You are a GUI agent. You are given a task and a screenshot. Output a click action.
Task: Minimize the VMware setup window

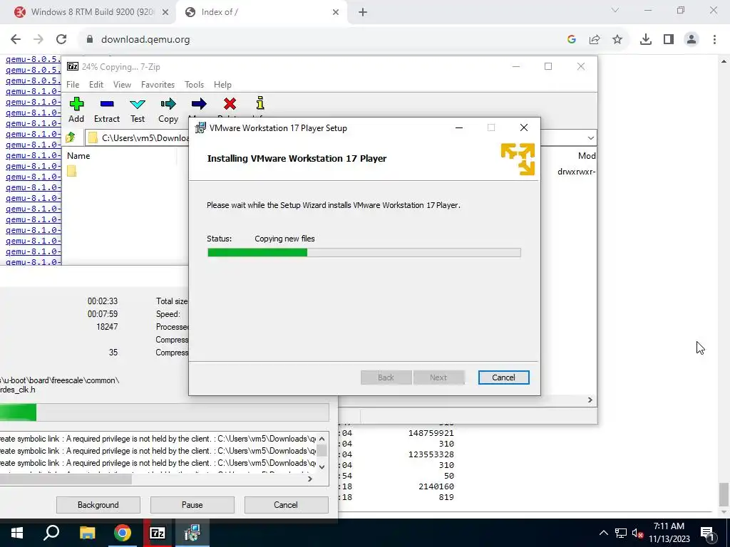point(459,128)
